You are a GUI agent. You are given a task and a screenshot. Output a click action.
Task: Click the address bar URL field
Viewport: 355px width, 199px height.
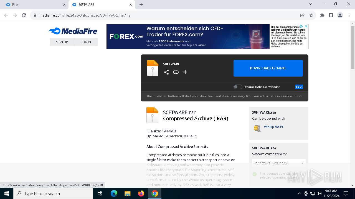pos(166,15)
